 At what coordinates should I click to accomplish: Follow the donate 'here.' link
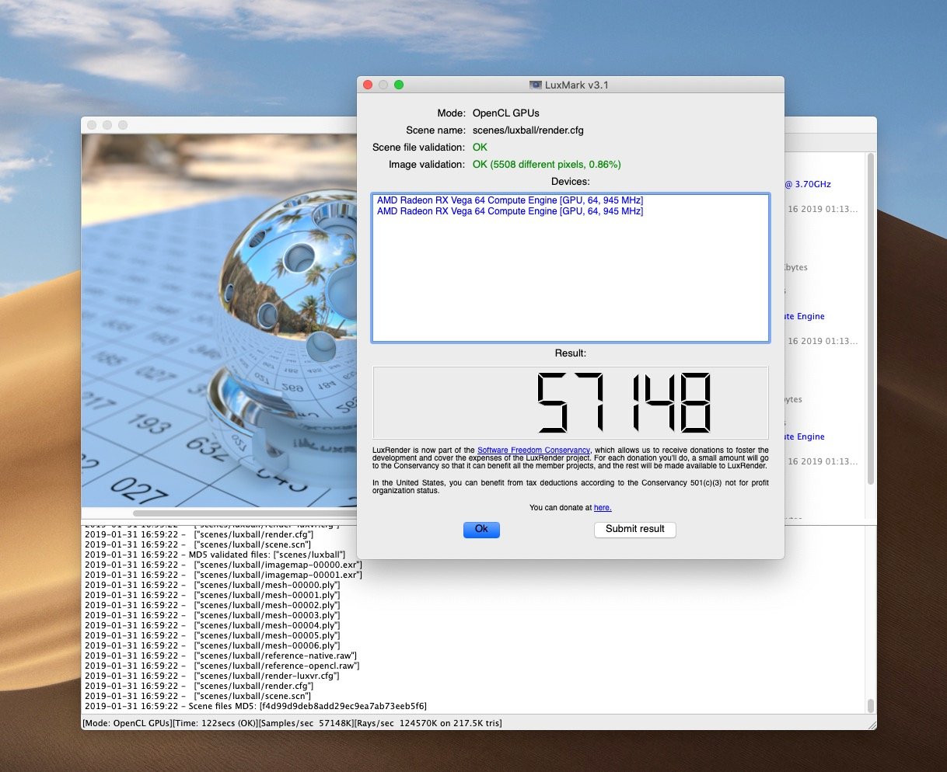[603, 508]
